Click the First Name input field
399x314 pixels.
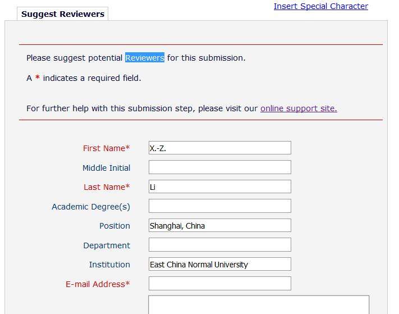tap(219, 148)
